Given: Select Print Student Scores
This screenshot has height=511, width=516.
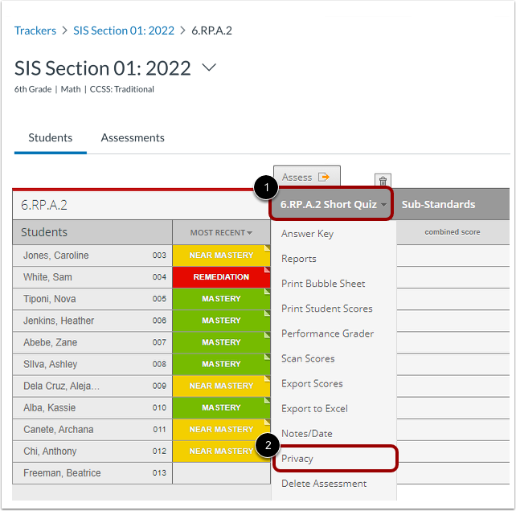Looking at the screenshot, I should tap(327, 309).
